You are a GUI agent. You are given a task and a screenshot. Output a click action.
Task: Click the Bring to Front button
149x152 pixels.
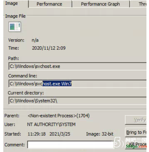click(x=136, y=132)
